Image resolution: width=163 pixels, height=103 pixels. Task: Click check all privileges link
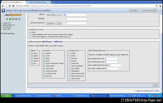pos(47,42)
